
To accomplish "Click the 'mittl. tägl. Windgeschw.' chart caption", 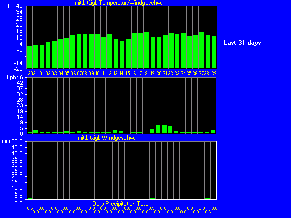I will point(106,138).
